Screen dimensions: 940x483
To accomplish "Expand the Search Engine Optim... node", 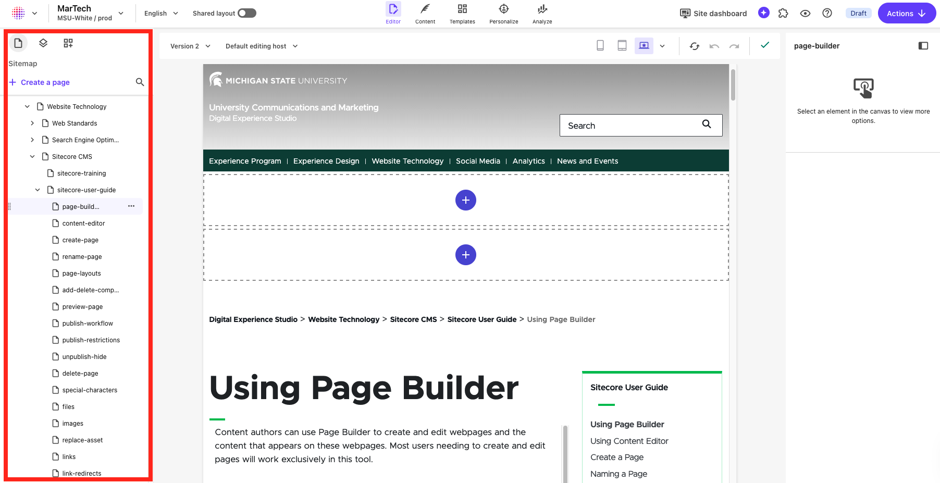I will click(x=32, y=140).
